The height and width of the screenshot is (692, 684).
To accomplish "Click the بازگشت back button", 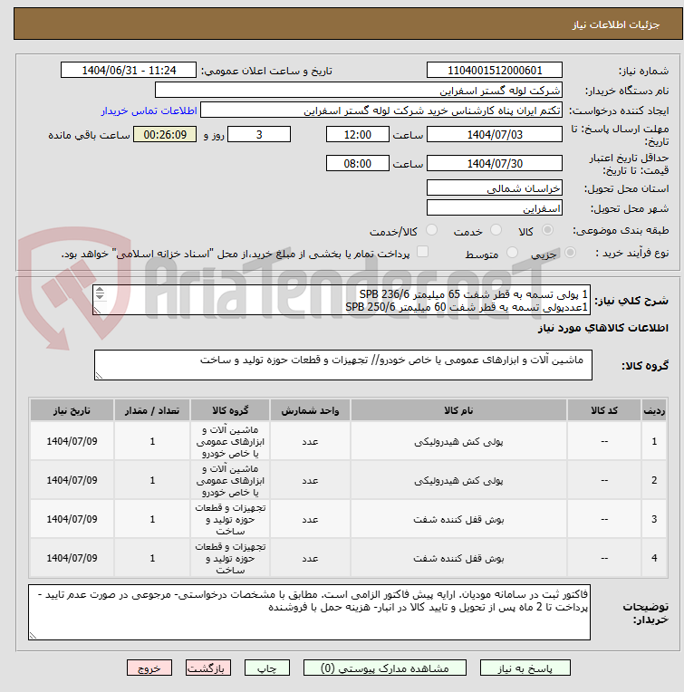I will 207,668.
